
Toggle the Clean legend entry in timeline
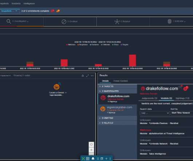(x=115, y=45)
